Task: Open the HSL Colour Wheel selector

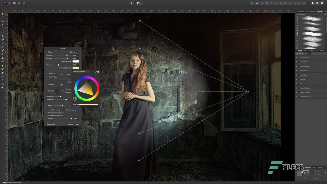Action: [x=80, y=72]
